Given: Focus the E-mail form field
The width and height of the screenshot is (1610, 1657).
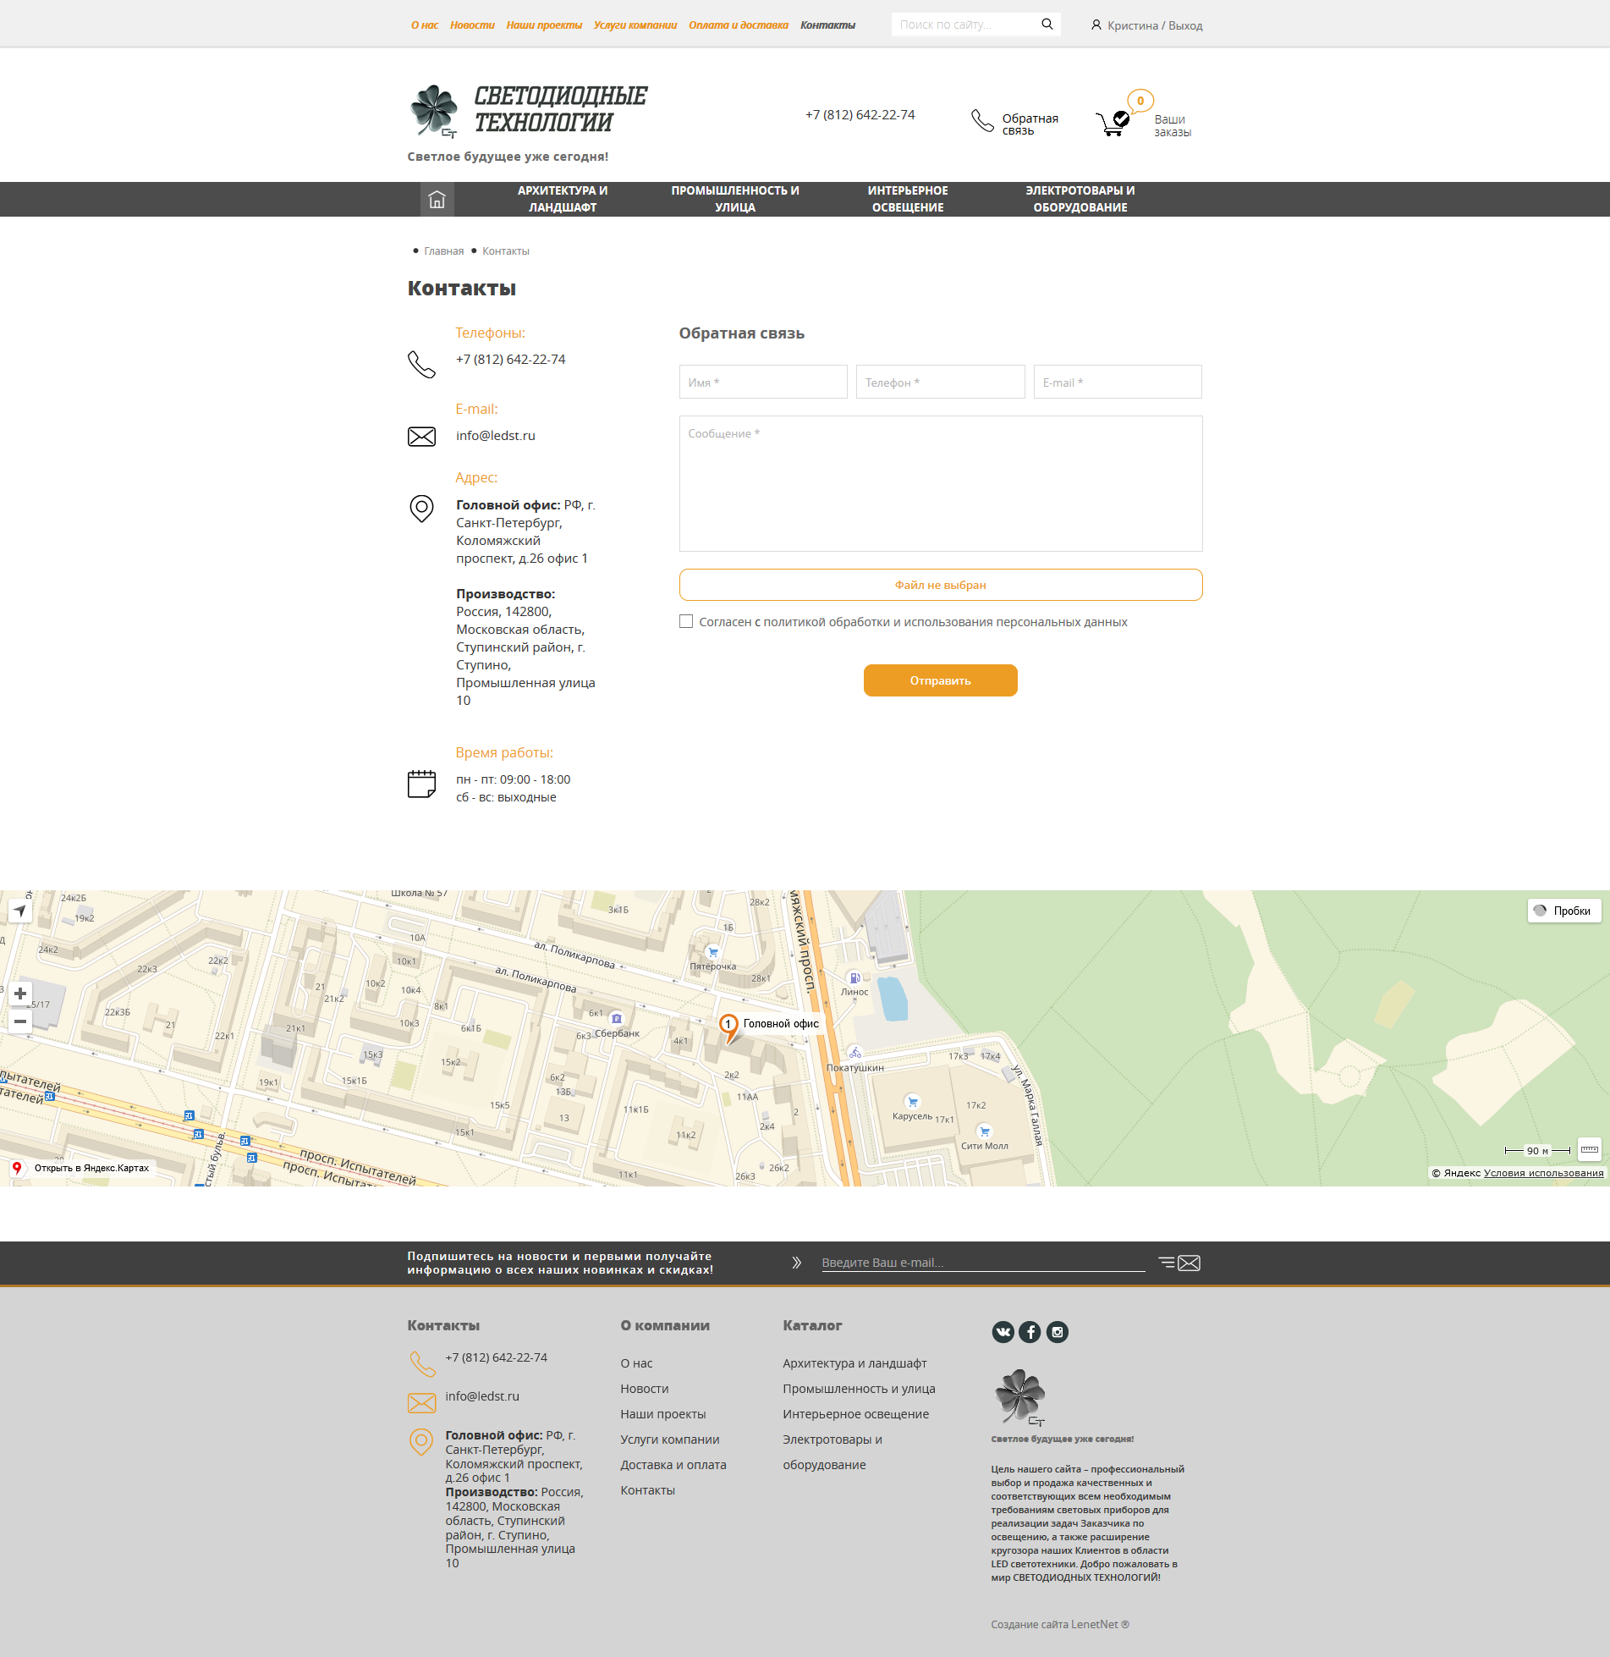Looking at the screenshot, I should coord(1117,382).
